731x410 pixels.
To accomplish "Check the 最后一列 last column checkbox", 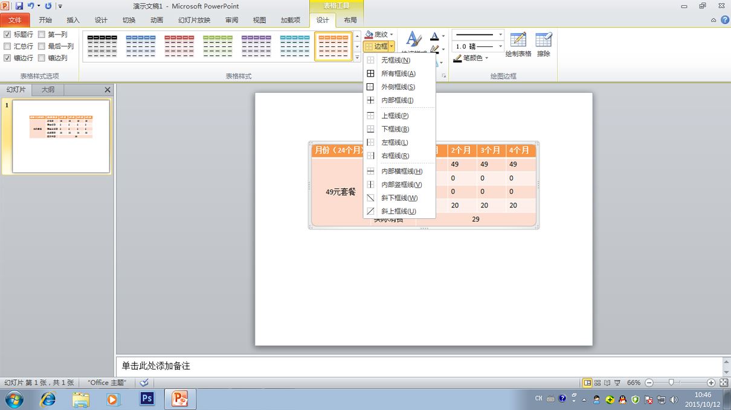I will click(42, 46).
